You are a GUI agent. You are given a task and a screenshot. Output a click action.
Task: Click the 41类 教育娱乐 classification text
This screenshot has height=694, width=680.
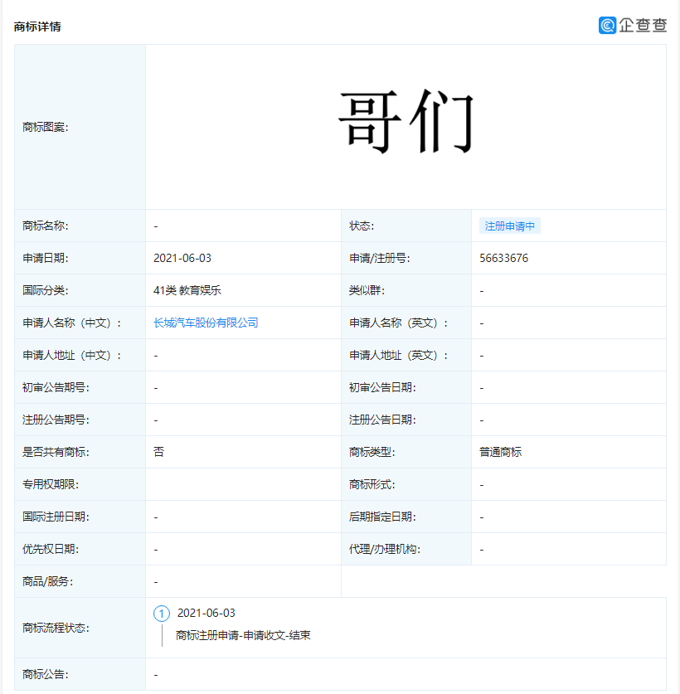pyautogui.click(x=186, y=290)
